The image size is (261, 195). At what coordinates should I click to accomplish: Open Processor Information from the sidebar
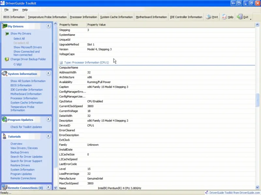(24, 98)
